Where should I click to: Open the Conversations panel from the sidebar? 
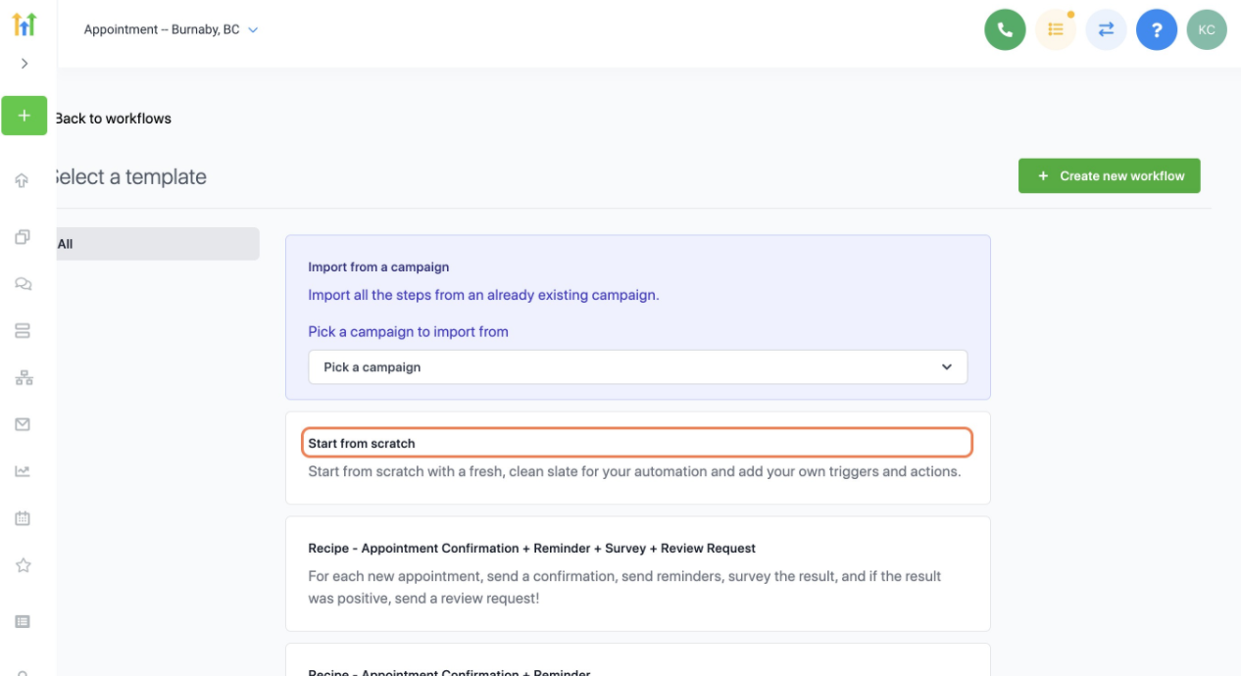pyautogui.click(x=22, y=283)
